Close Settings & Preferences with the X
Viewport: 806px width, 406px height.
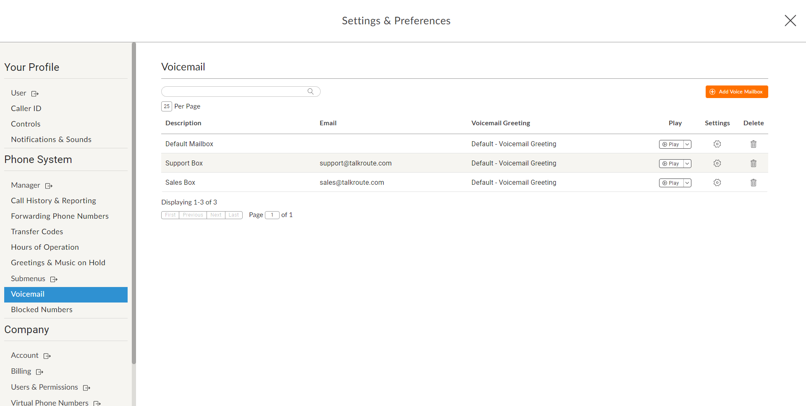coord(790,21)
